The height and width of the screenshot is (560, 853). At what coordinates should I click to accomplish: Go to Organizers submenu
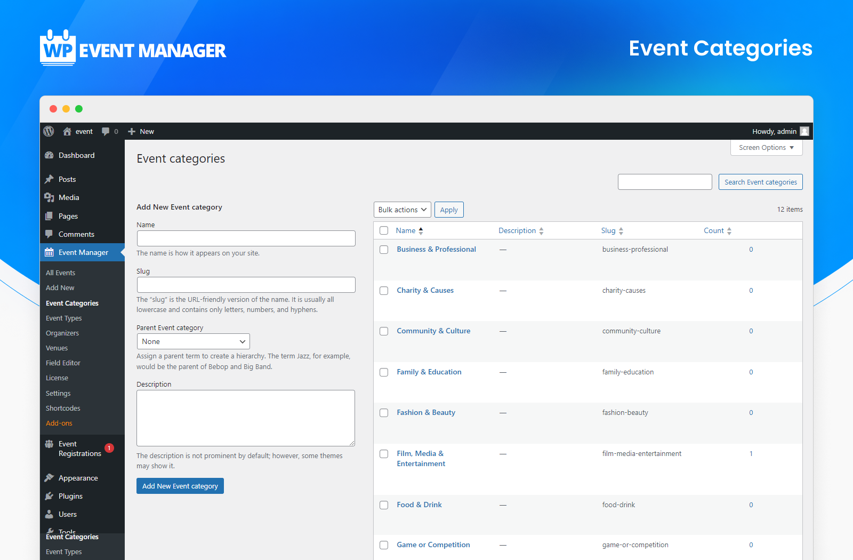[62, 333]
